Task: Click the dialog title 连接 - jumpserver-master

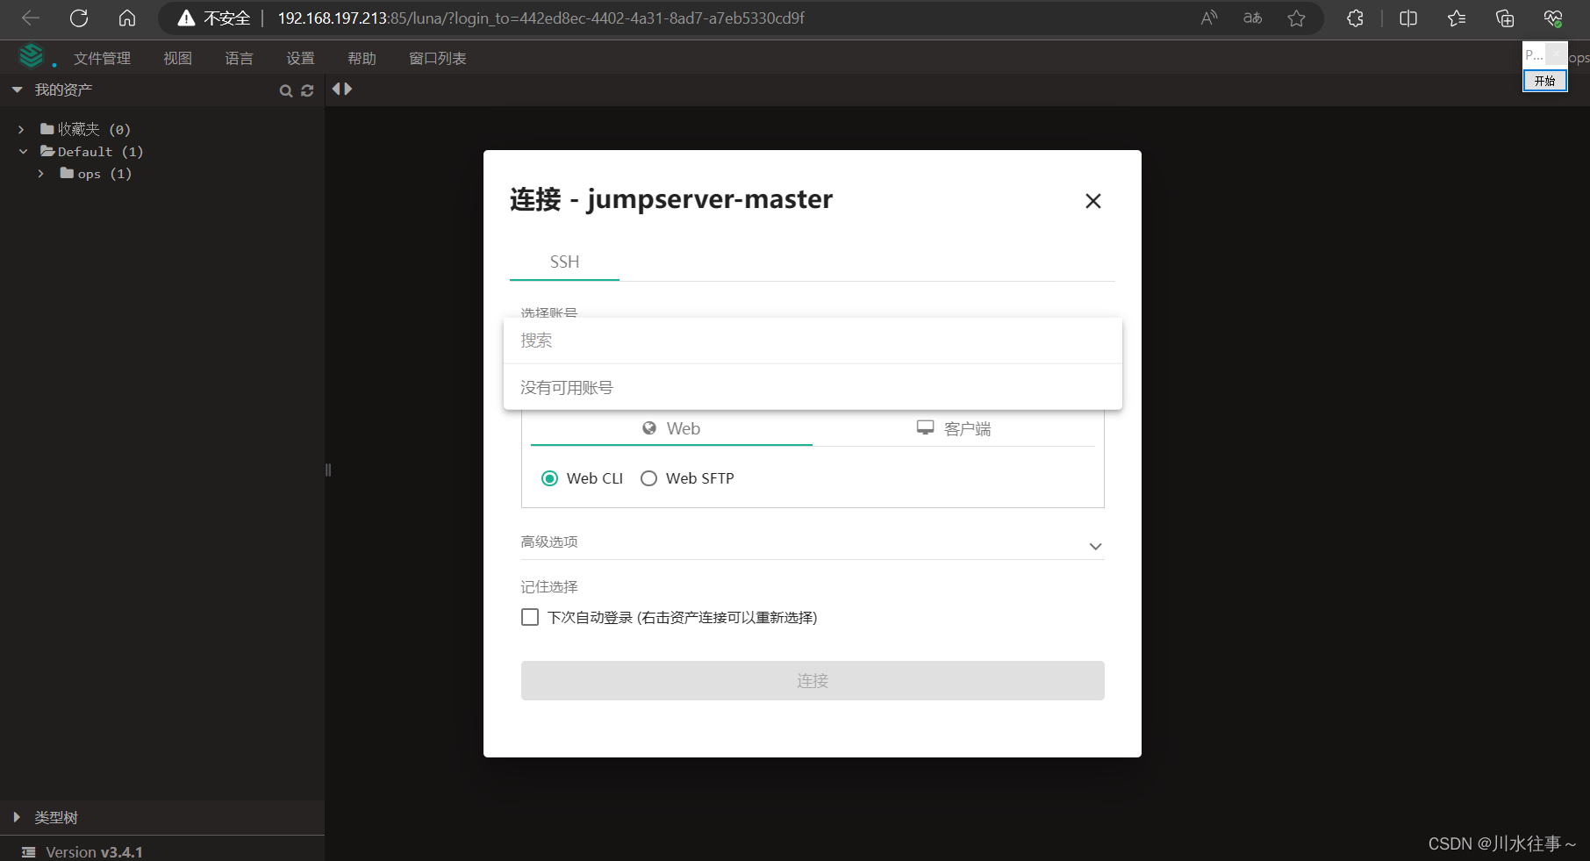Action: [x=671, y=199]
